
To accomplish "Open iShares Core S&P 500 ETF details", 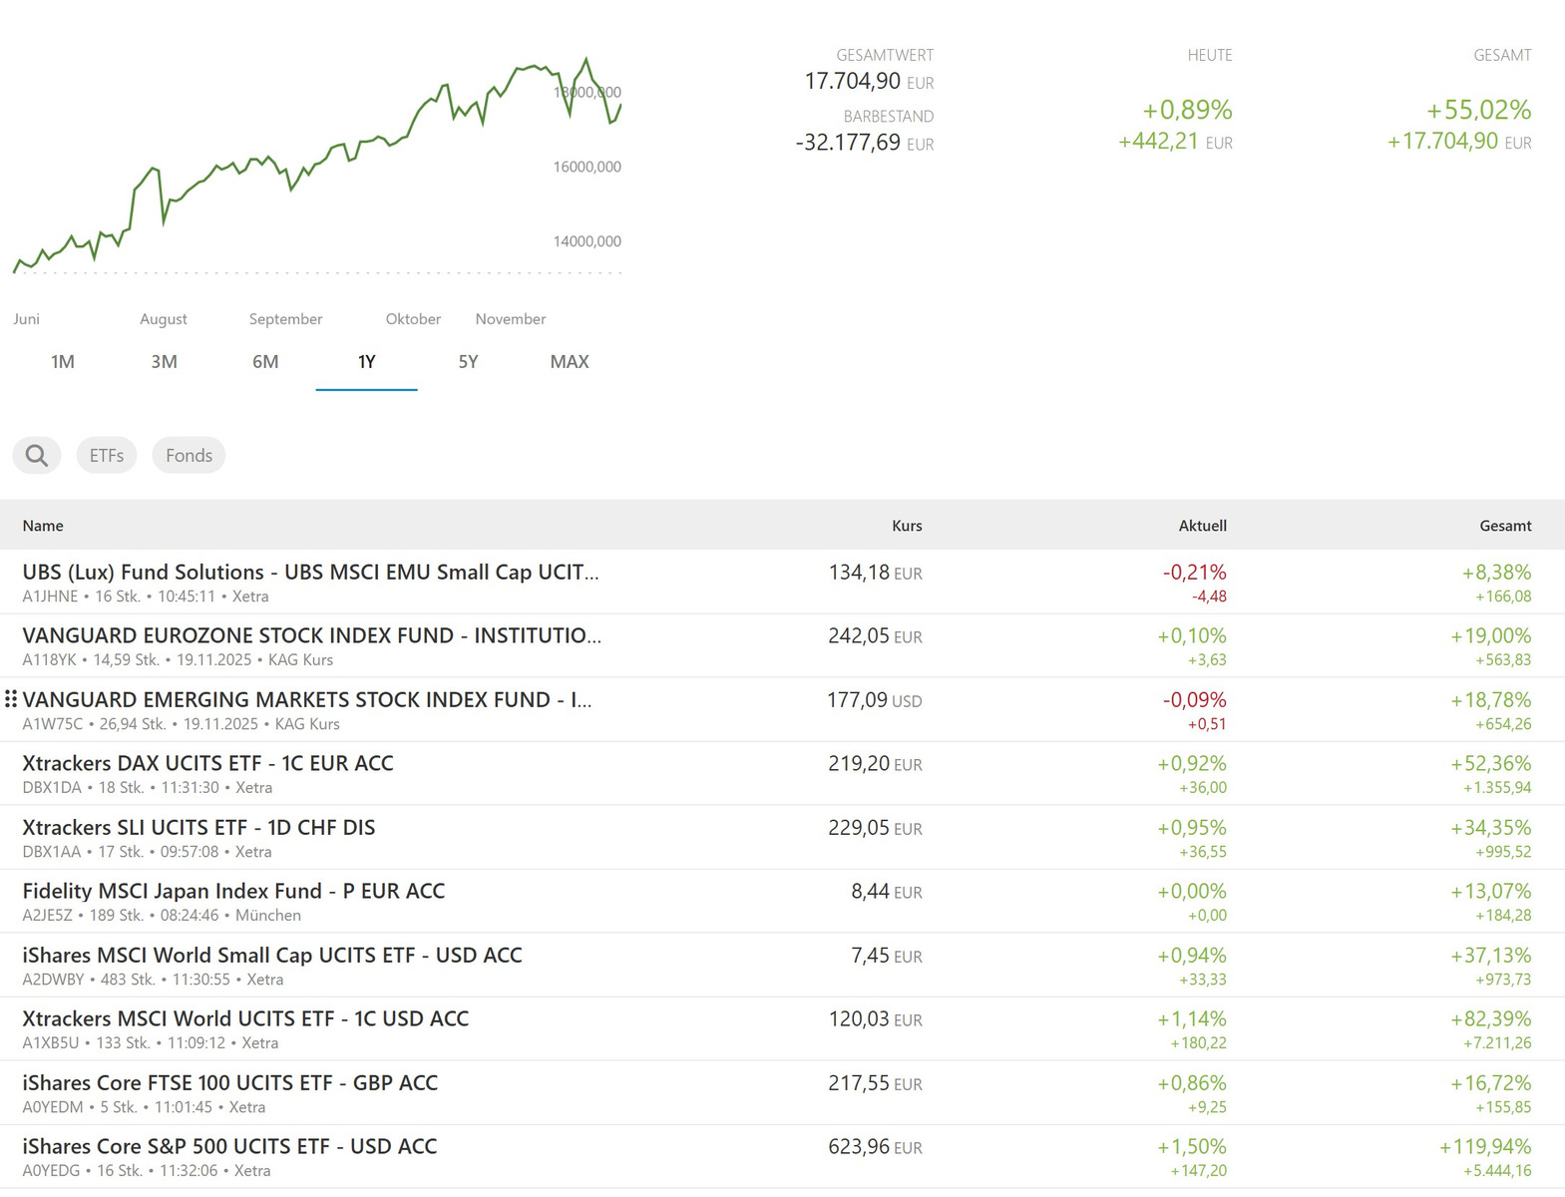I will [229, 1147].
